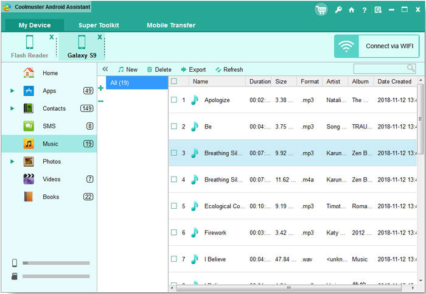Viewport: 426px width, 294px height.
Task: Click vertical scrollbar down arrow
Action: tap(421, 281)
